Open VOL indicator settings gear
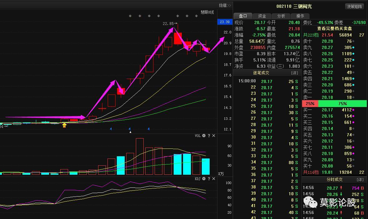368x219 pixels. pyautogui.click(x=204, y=136)
